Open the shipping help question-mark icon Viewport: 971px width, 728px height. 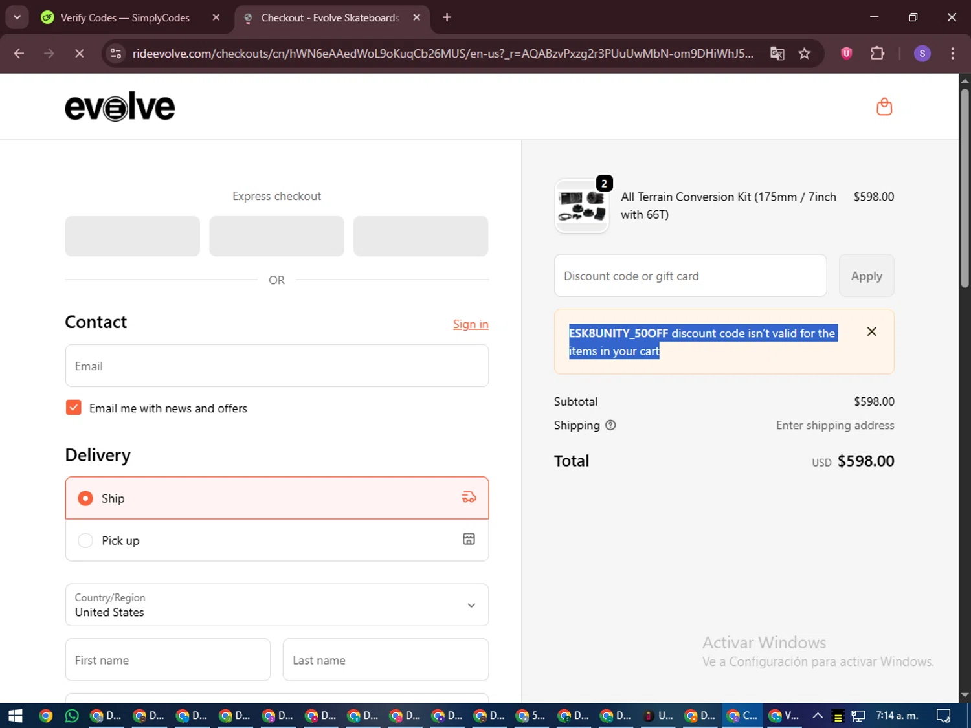click(610, 425)
